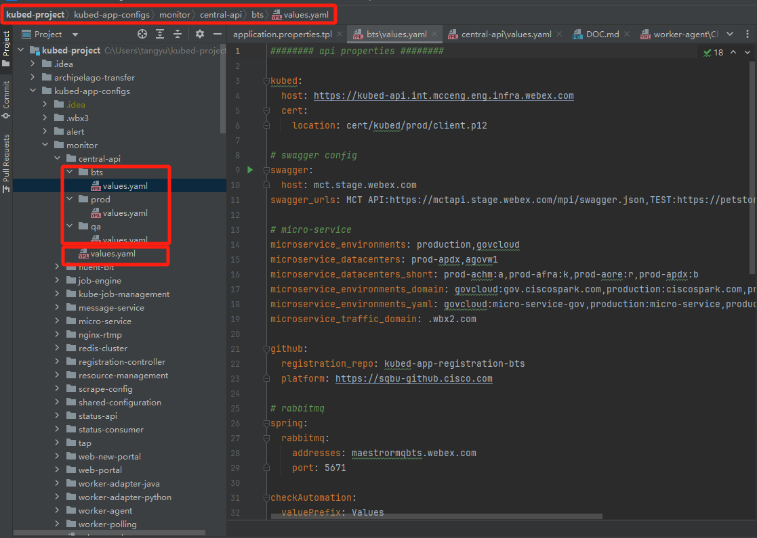The height and width of the screenshot is (538, 757).
Task: Go to next highlighted problem arrow
Action: (x=748, y=52)
